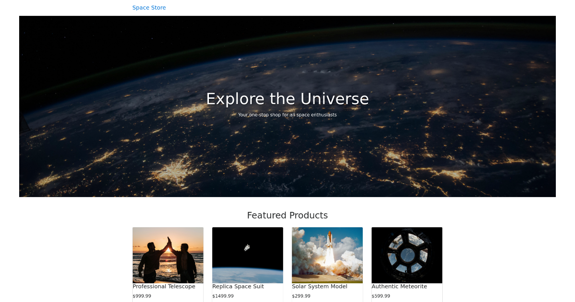575x302 pixels.
Task: Click the Replica Space Suit product image
Action: coord(247,255)
